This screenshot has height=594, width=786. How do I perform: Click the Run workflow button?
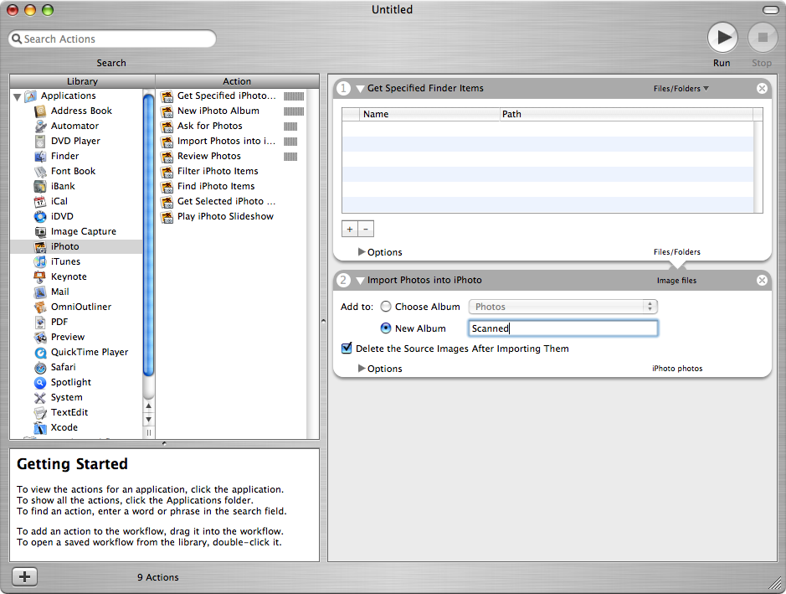(722, 37)
